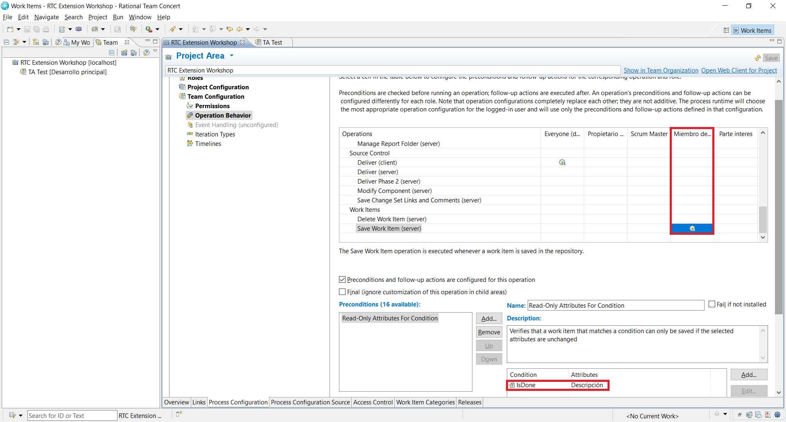Click the New wizard toolbar icon
This screenshot has height=422, width=786.
(10, 29)
